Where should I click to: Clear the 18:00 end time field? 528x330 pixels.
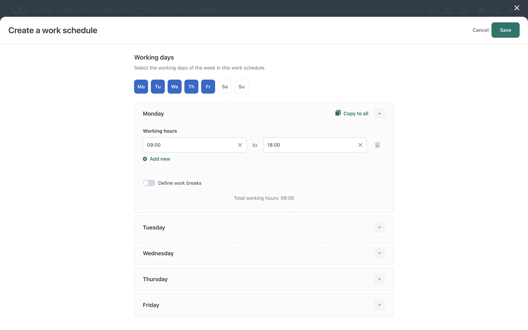tap(360, 145)
